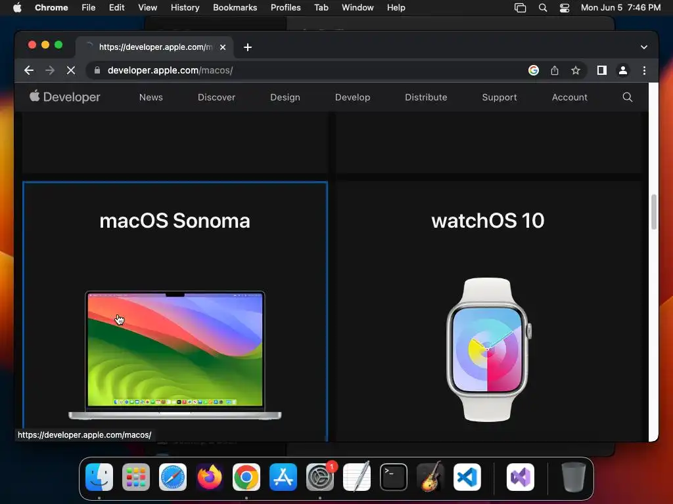The image size is (673, 504).
Task: Open the Trash in the Dock
Action: pyautogui.click(x=573, y=477)
